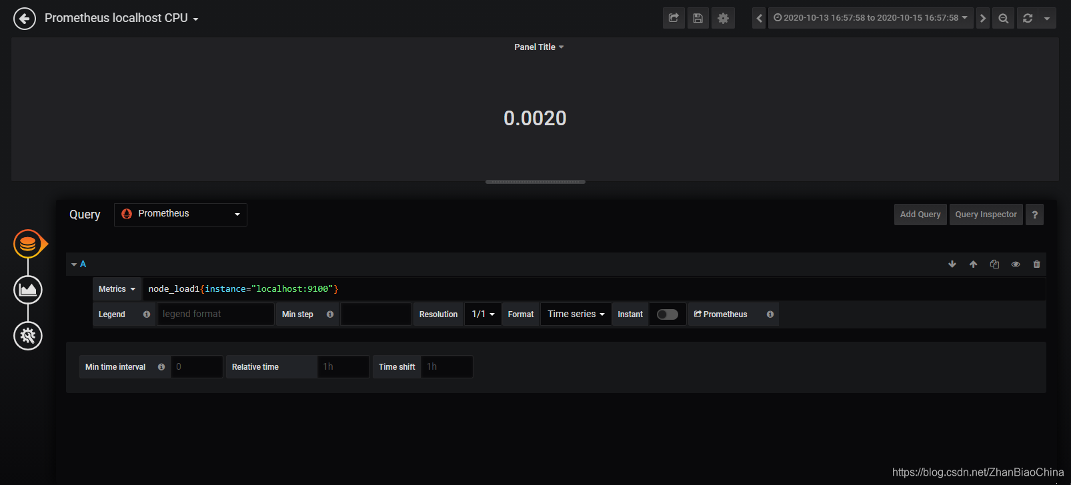Open the Panel Title menu

[539, 47]
